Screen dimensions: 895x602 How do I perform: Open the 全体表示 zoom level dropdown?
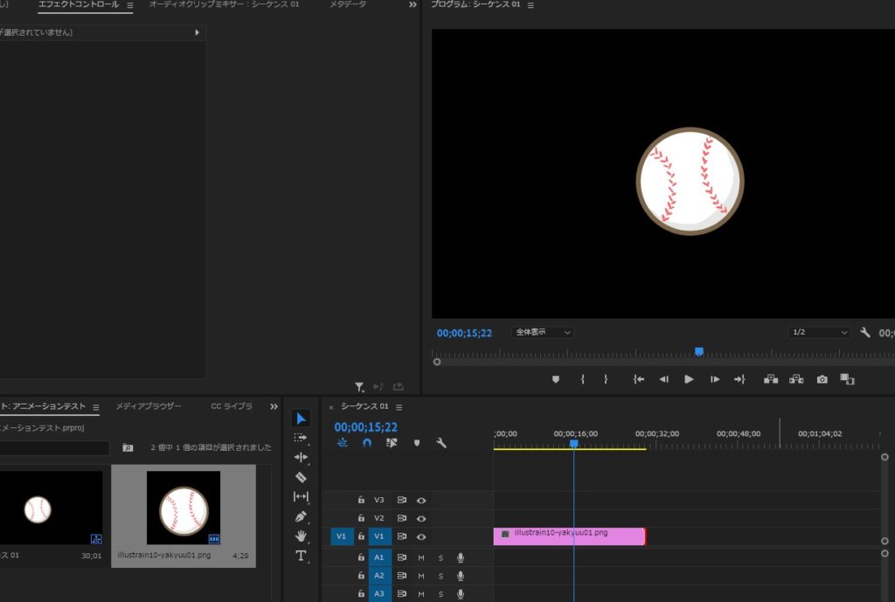542,333
